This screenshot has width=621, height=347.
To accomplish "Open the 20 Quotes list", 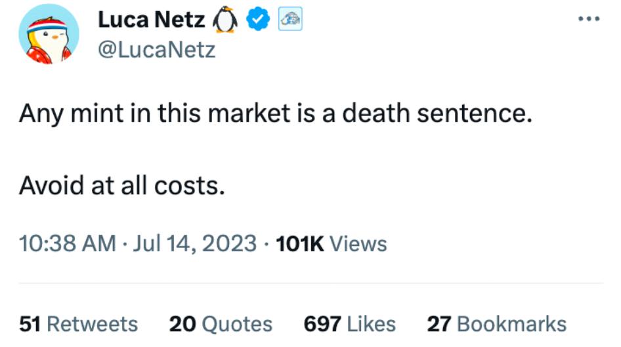I will click(x=221, y=323).
